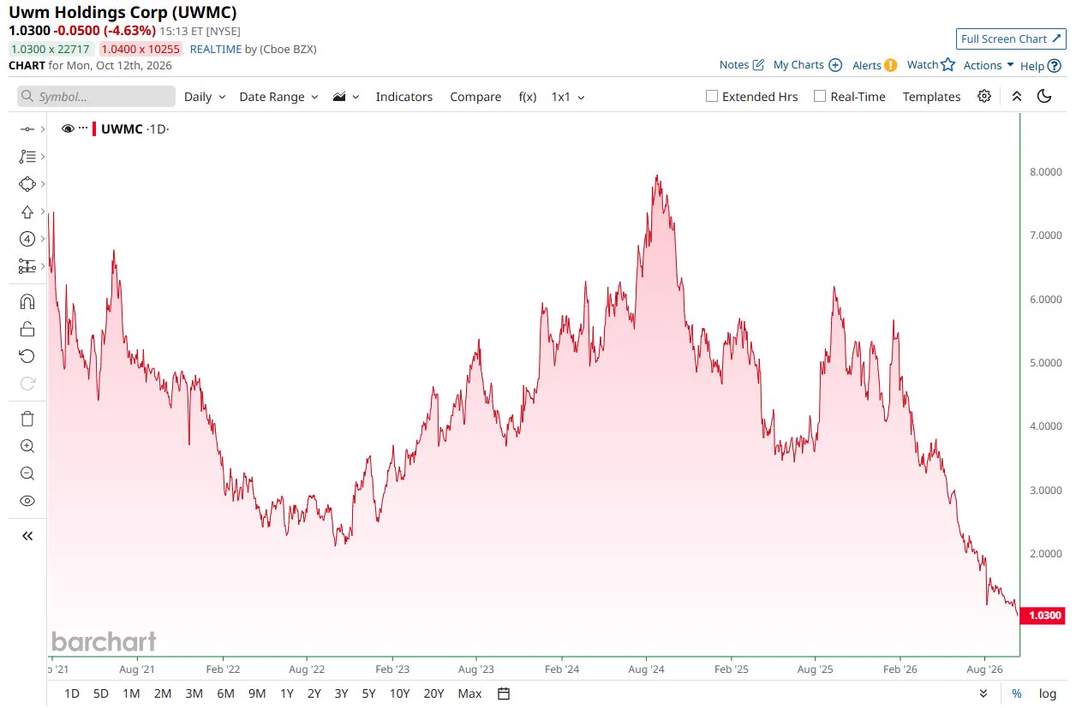Select the 20Y time range

(x=433, y=693)
